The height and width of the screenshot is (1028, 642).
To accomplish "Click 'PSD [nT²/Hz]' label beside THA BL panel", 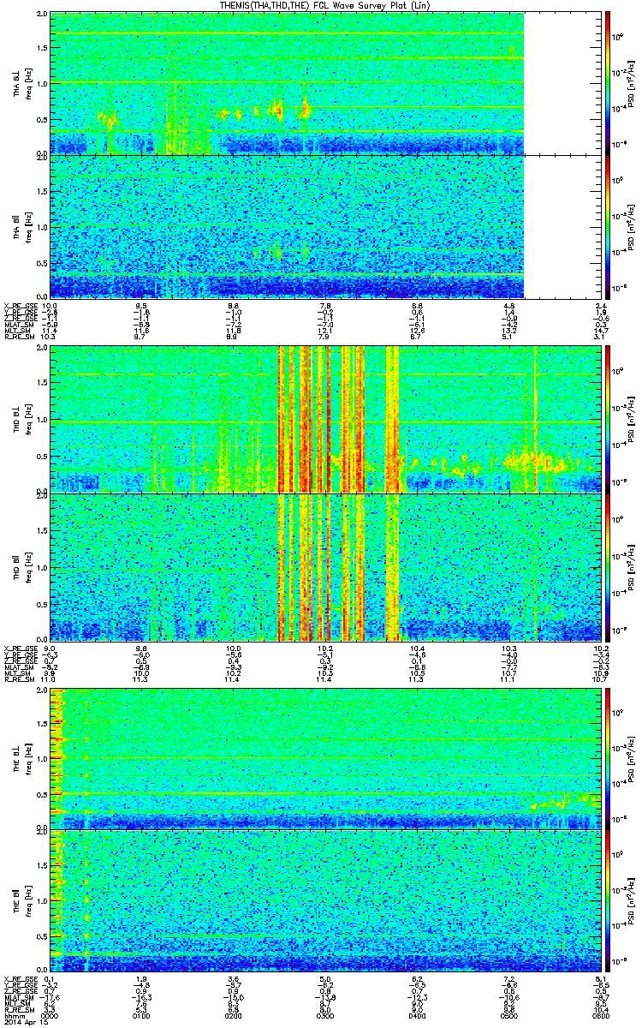I will point(633,83).
